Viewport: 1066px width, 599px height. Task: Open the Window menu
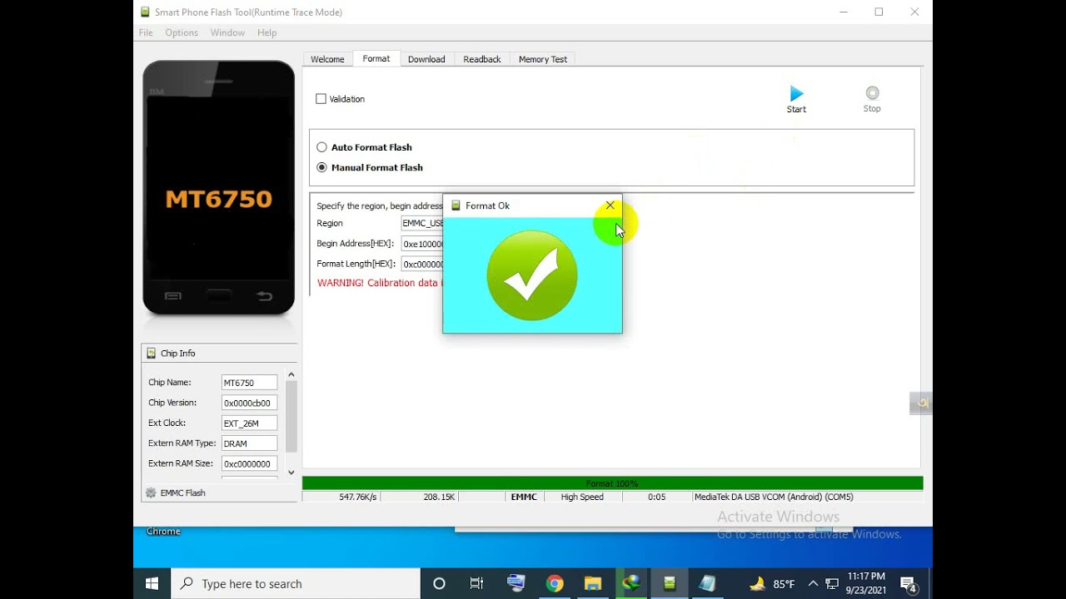pyautogui.click(x=227, y=32)
